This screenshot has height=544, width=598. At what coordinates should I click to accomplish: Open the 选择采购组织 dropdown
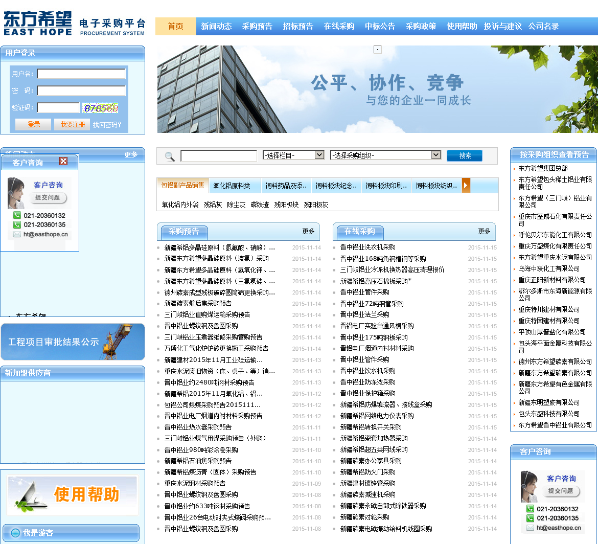coord(385,155)
